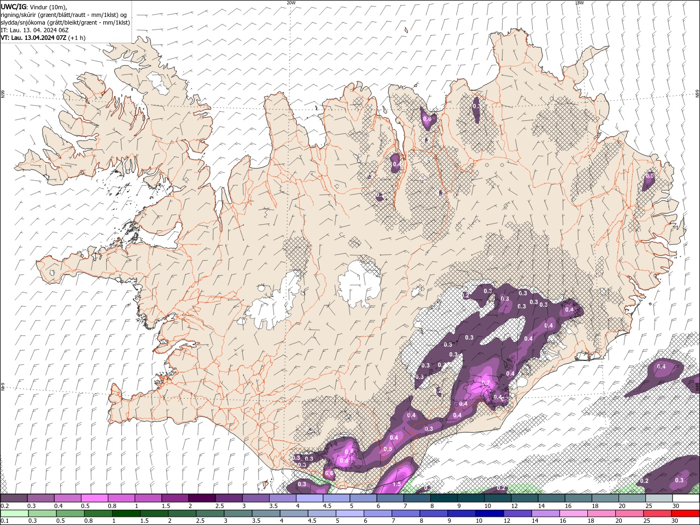The width and height of the screenshot is (700, 525).
Task: Select bottom-row legend swatch between 8 and 9
Action: point(434,514)
